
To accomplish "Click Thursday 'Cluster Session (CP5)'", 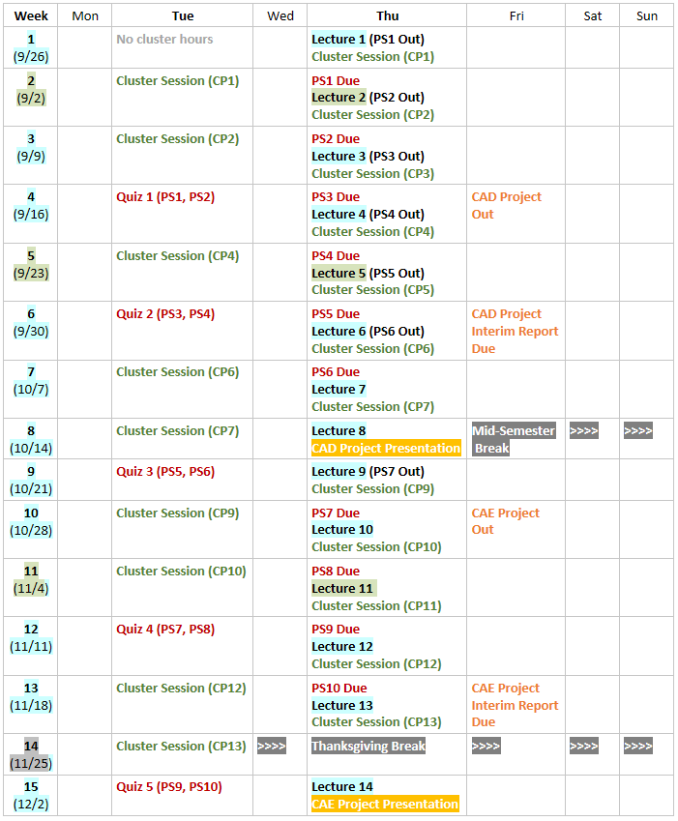I will [x=372, y=289].
